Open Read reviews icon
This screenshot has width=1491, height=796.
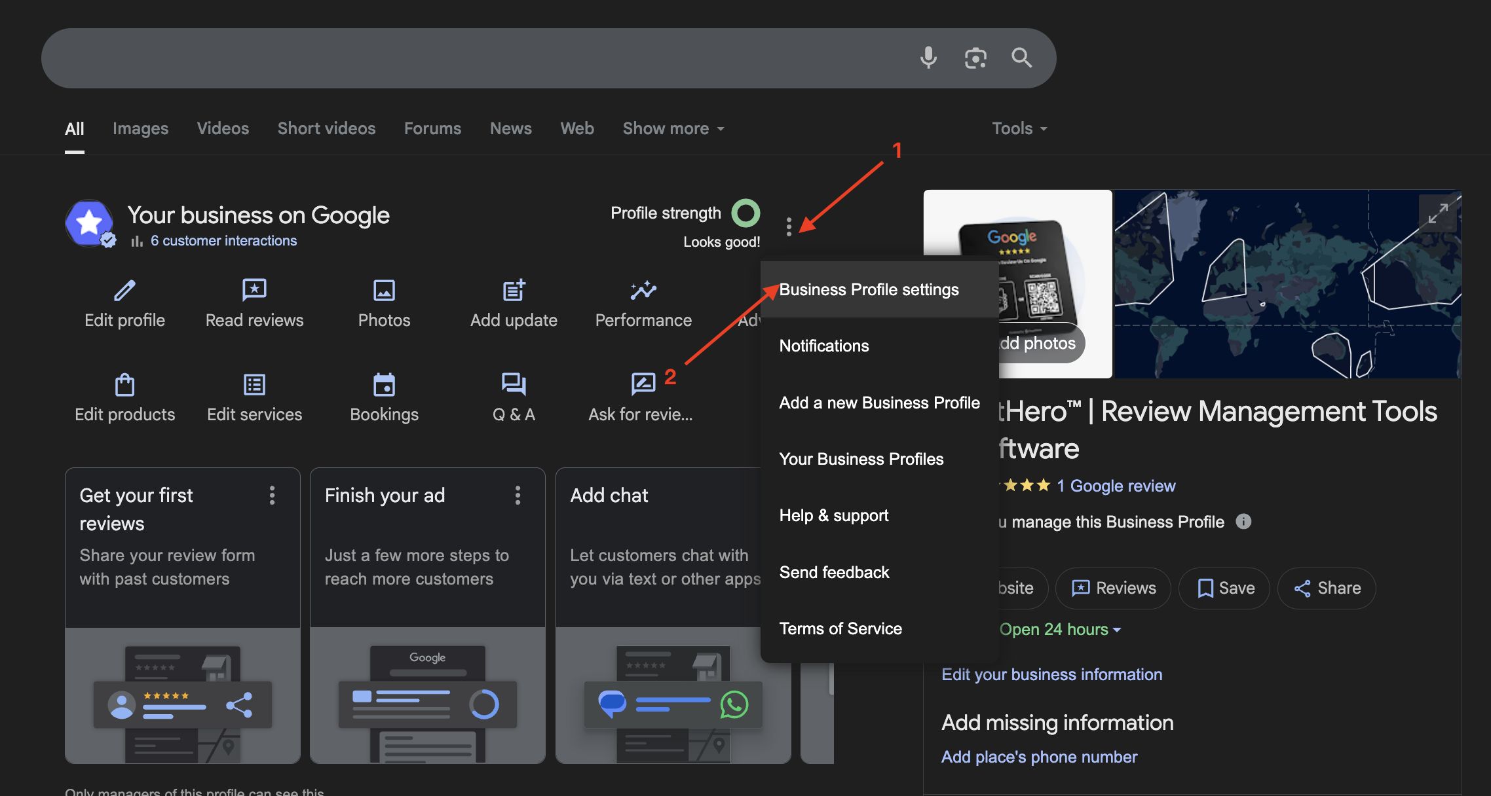tap(254, 290)
